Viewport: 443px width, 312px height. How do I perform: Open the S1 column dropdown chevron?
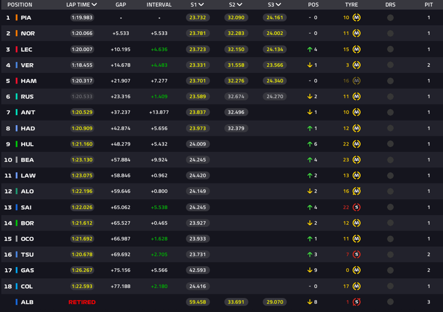point(201,5)
